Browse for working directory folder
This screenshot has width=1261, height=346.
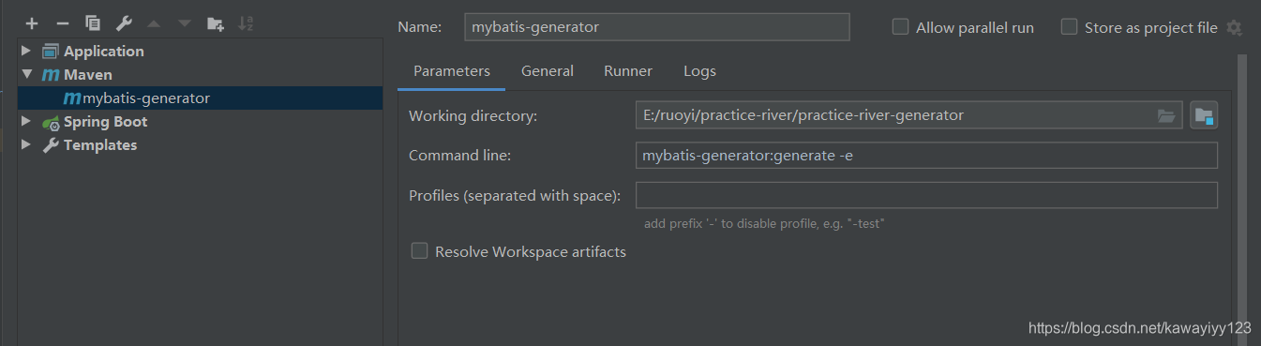pyautogui.click(x=1166, y=115)
